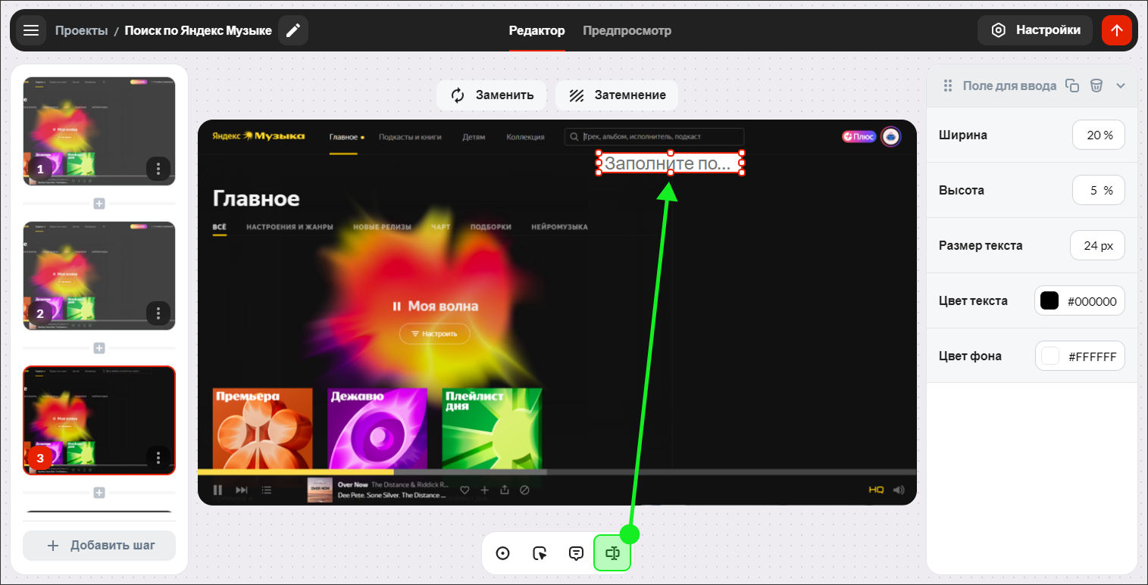1148x585 pixels.
Task: Click the user avatar in canvas
Action: point(891,137)
